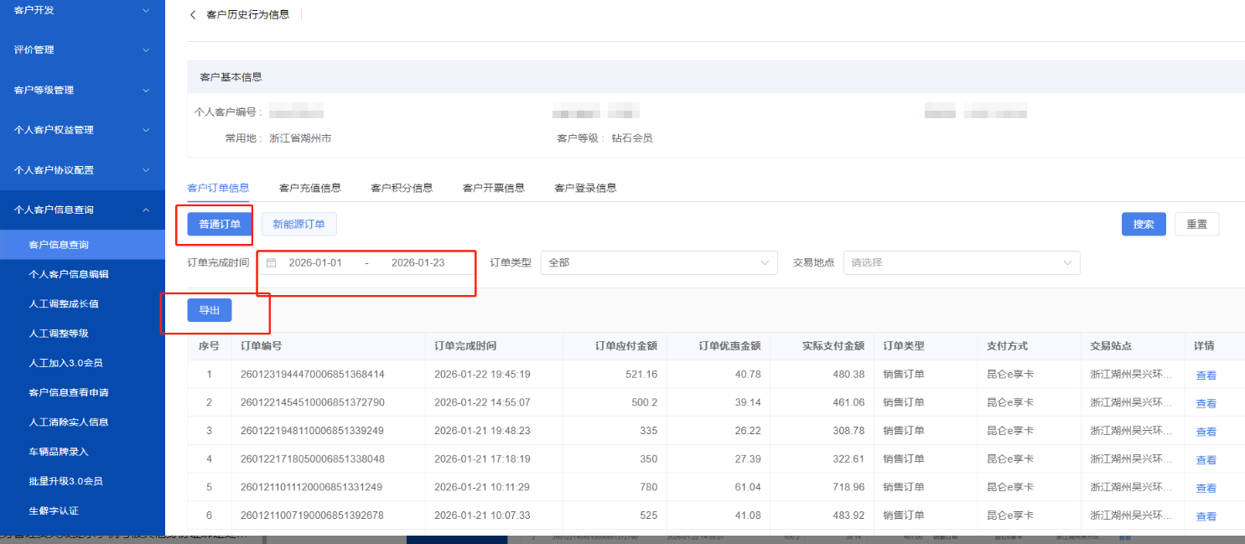1245x544 pixels.
Task: Expand the 评价管理 sidebar menu
Action: tap(82, 50)
